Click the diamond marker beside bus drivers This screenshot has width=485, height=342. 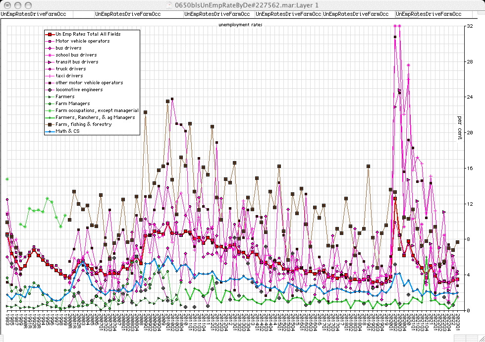click(50, 48)
